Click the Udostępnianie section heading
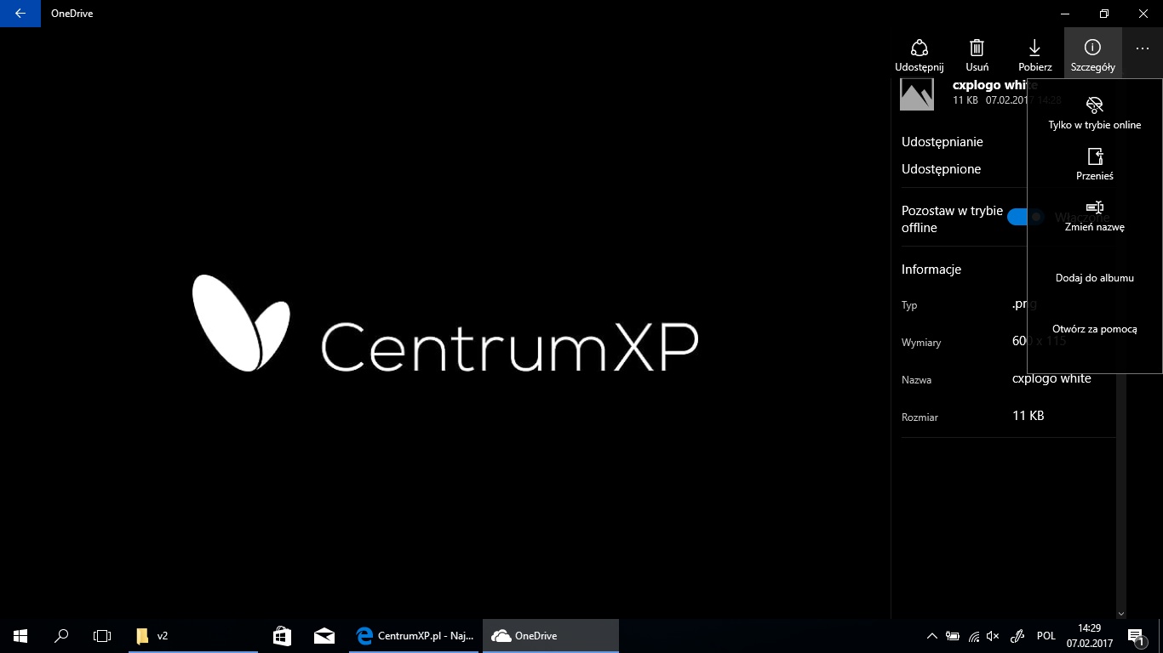 point(942,142)
